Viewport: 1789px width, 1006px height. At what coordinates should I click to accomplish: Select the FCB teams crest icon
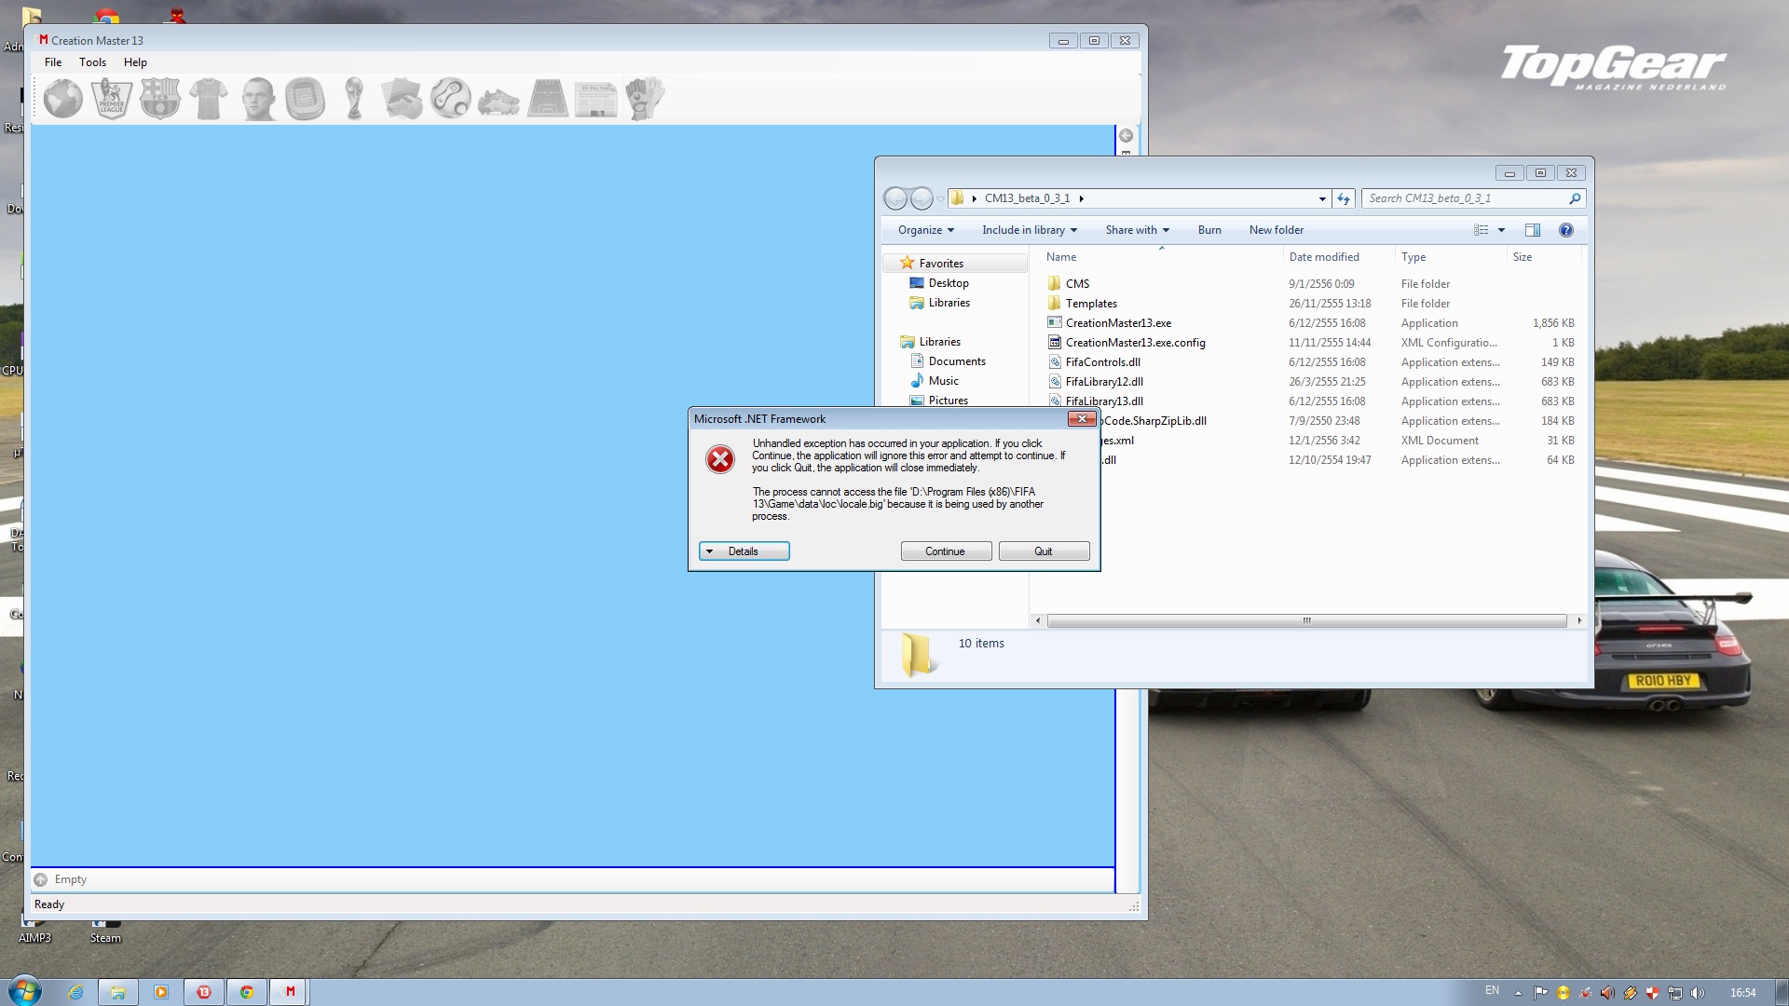(160, 99)
